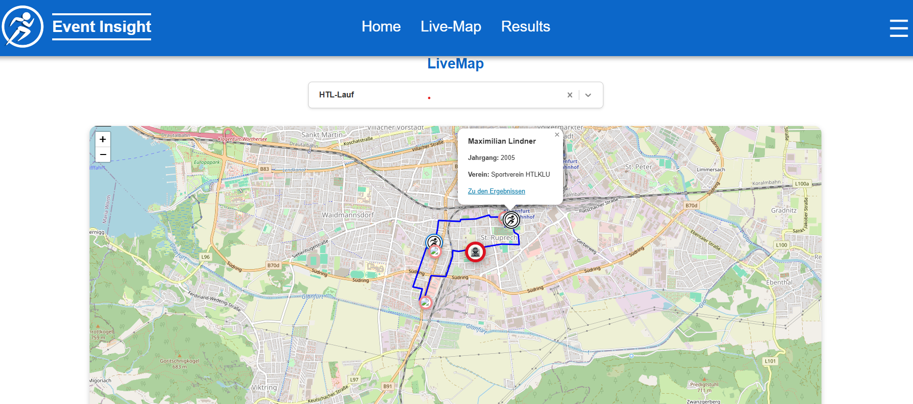Click the 'Jahrgang: 2005' text

[x=491, y=158]
